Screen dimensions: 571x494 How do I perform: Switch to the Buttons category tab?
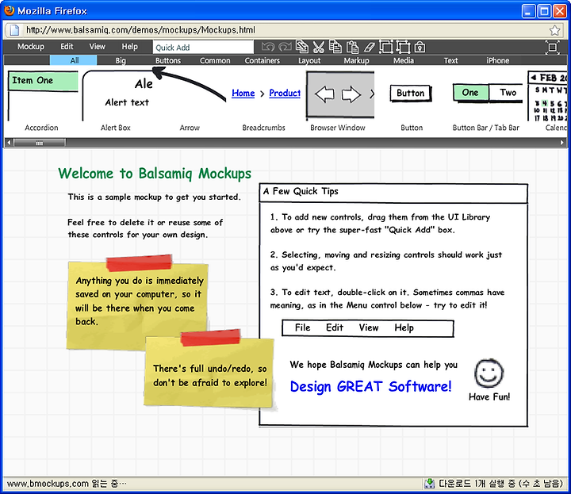(x=168, y=60)
